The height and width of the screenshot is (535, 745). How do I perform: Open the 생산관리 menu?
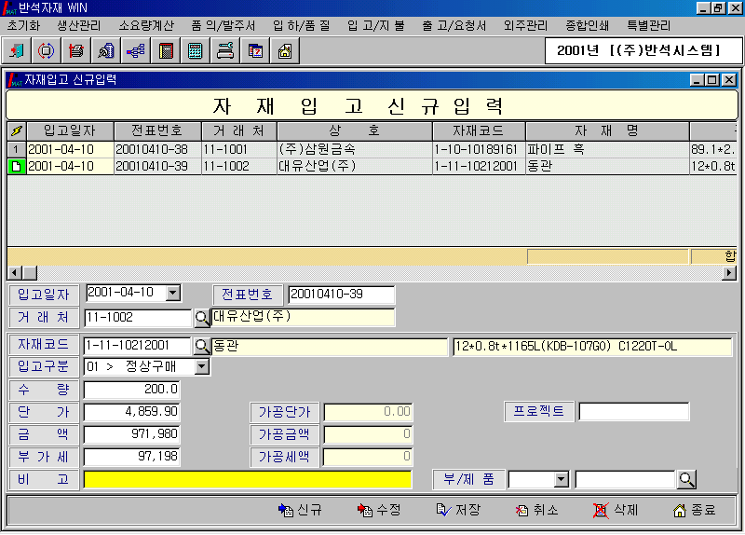(81, 25)
